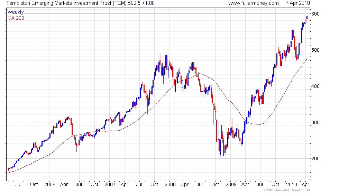The height and width of the screenshot is (193, 339).
Task: Click the +1.00 change value
Action: click(148, 3)
